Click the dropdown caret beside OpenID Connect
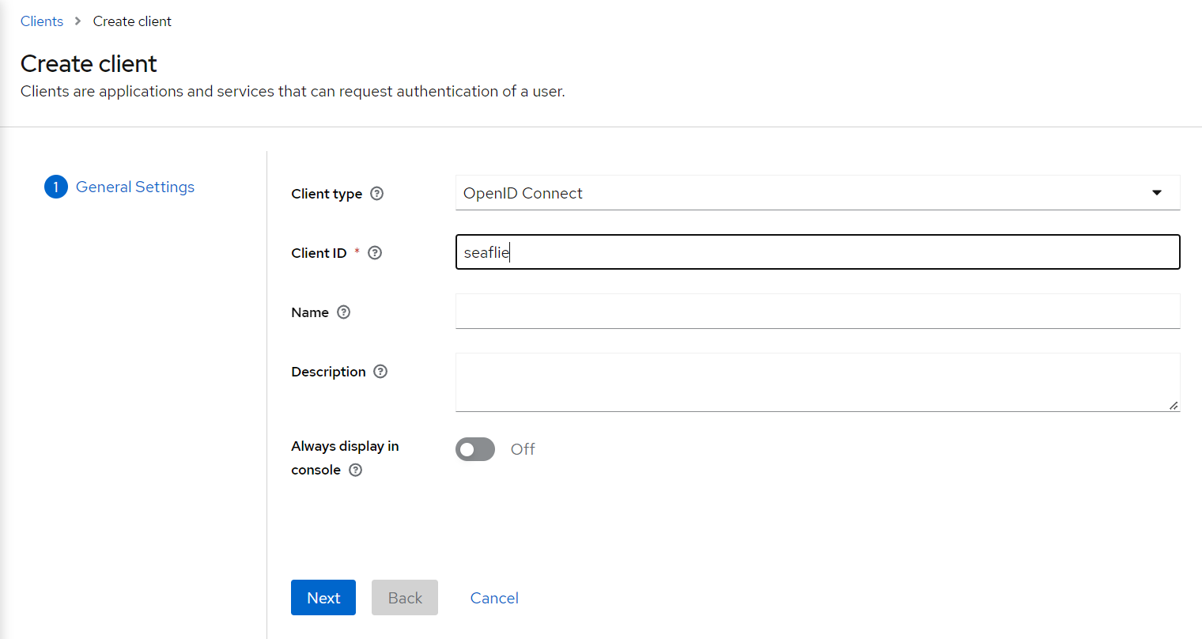1202x639 pixels. 1157,193
